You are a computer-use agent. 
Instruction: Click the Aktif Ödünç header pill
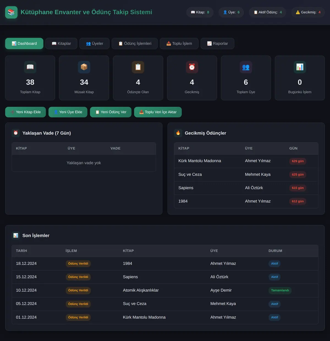[268, 12]
